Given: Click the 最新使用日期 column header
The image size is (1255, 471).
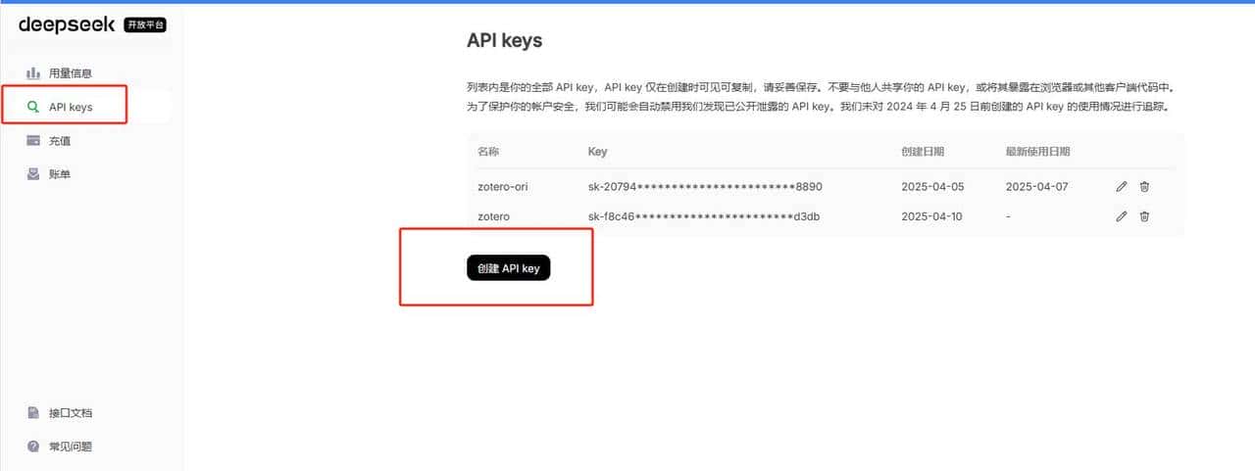Looking at the screenshot, I should (x=1037, y=152).
